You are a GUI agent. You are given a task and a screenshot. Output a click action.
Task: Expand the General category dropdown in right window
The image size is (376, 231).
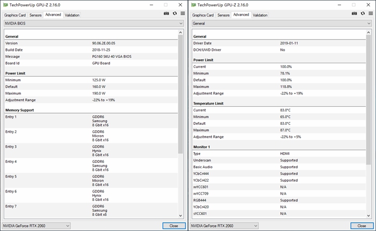(x=281, y=24)
